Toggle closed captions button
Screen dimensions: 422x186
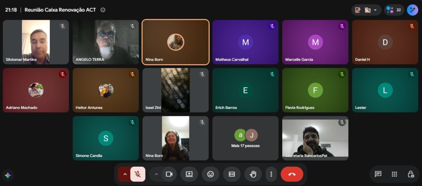tap(232, 174)
